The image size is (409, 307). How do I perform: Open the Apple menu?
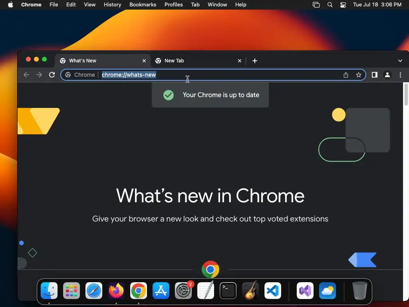point(10,5)
